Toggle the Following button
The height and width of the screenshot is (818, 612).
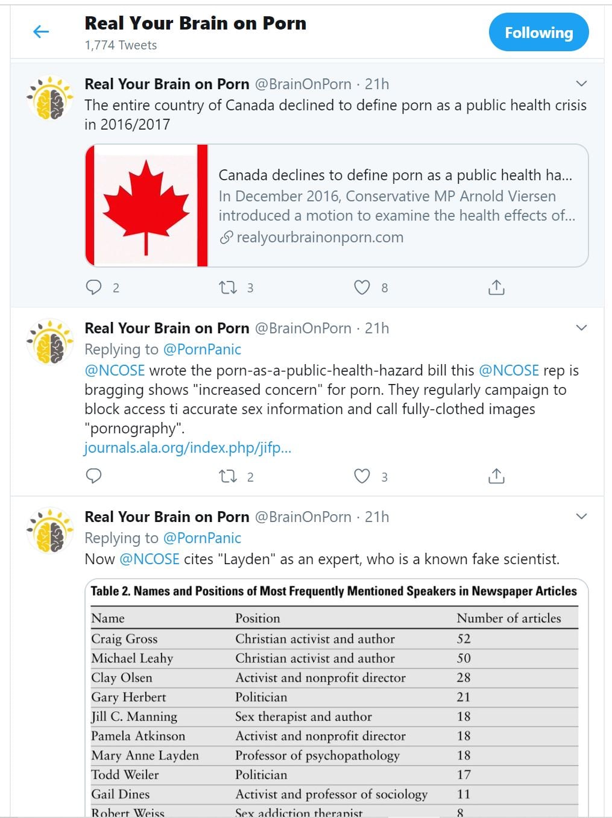538,33
